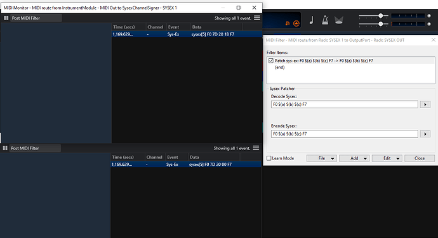Open lower Post MIDI Filter dropdown
Viewport: 438px width, 238px height.
pyautogui.click(x=35, y=148)
